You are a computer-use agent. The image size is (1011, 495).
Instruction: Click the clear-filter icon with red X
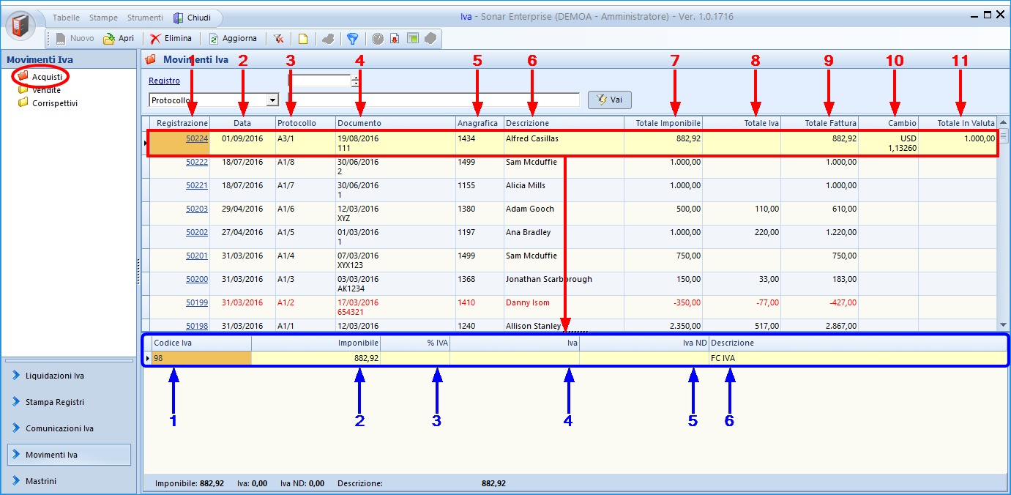[x=279, y=39]
